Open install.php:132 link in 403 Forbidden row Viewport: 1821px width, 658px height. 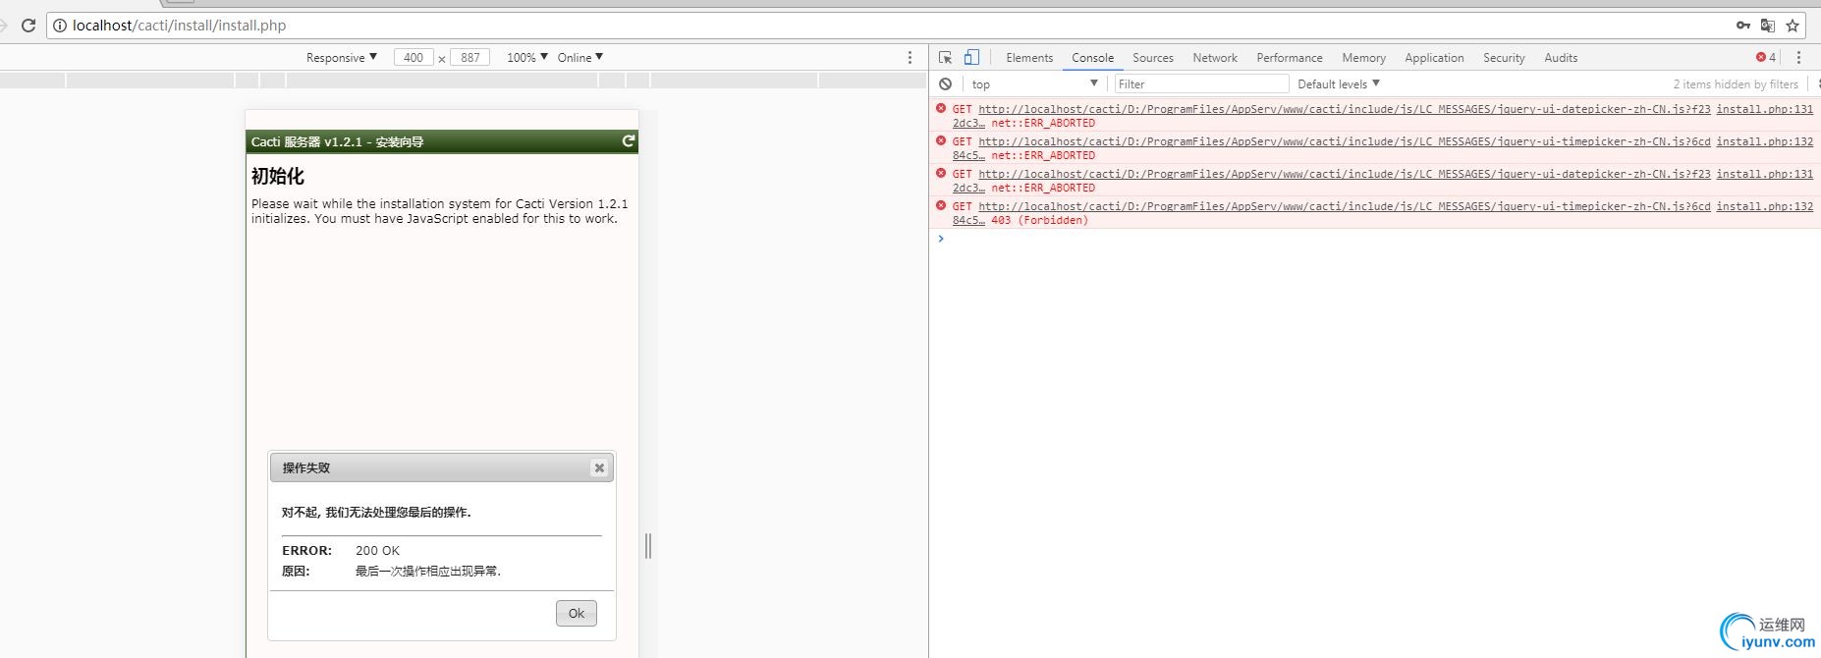(x=1764, y=206)
